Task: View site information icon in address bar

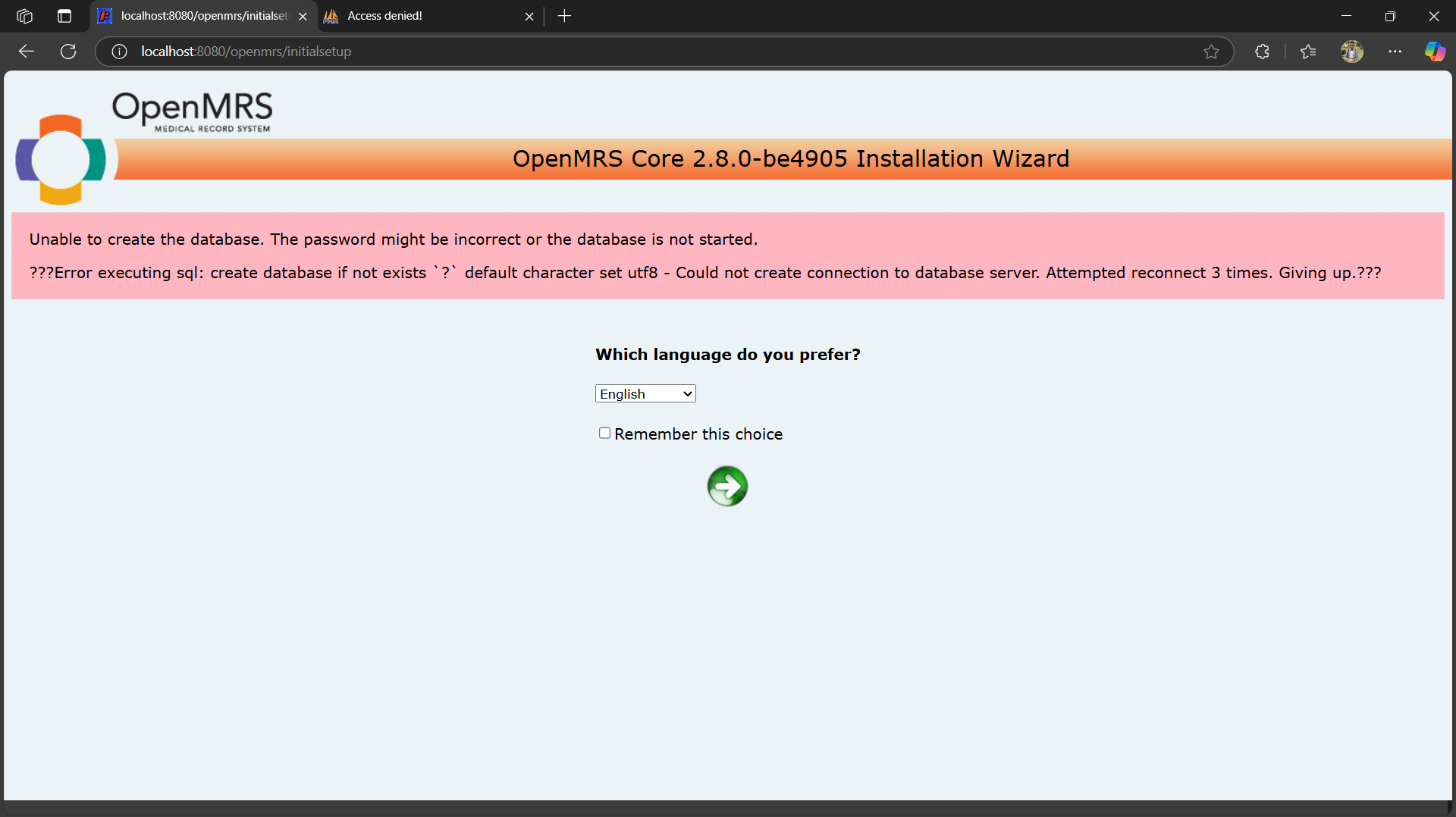Action: 119,52
